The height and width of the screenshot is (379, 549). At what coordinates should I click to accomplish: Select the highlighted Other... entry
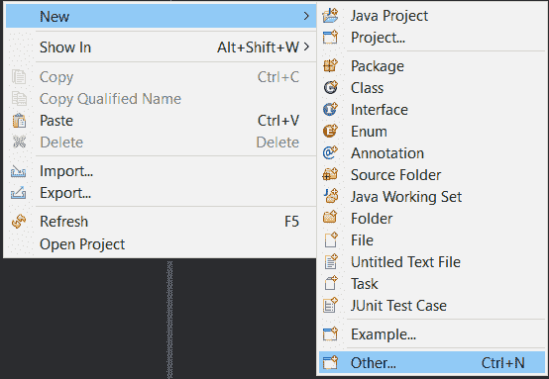(432, 362)
